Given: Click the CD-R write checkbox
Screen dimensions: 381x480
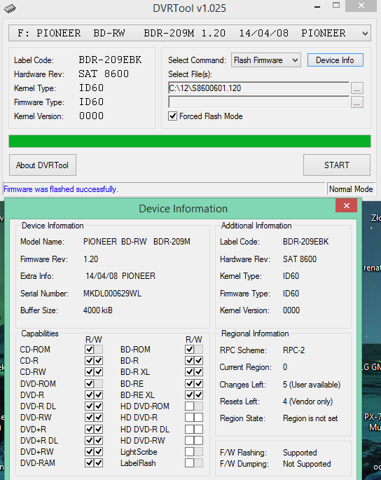Looking at the screenshot, I should click(99, 361).
